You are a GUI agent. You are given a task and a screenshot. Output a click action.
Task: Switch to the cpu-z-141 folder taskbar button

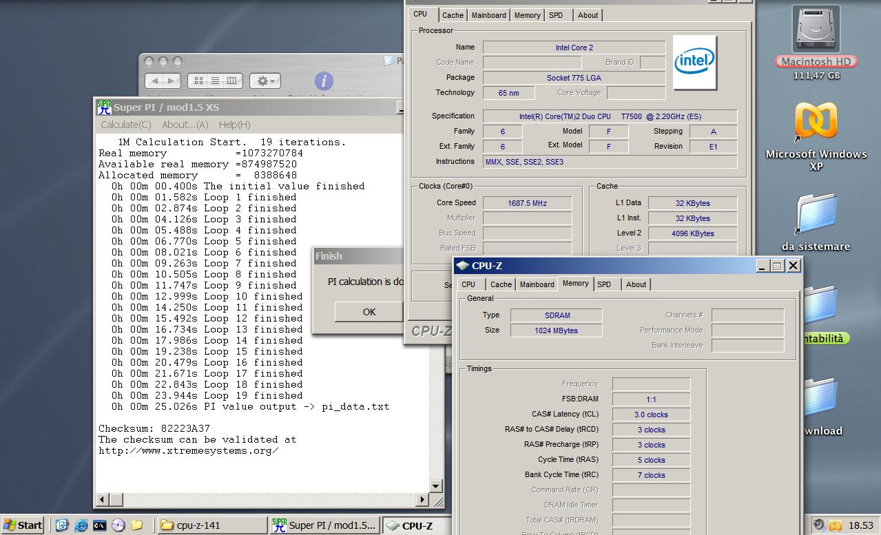point(212,525)
